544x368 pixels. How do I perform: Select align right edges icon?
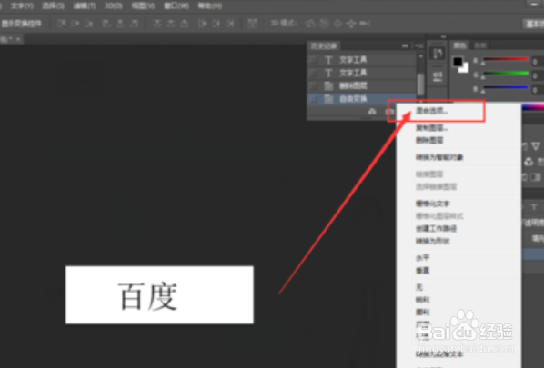tap(134, 24)
